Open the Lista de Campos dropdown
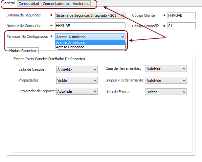Viewport: 202px width, 162px height. pyautogui.click(x=77, y=69)
